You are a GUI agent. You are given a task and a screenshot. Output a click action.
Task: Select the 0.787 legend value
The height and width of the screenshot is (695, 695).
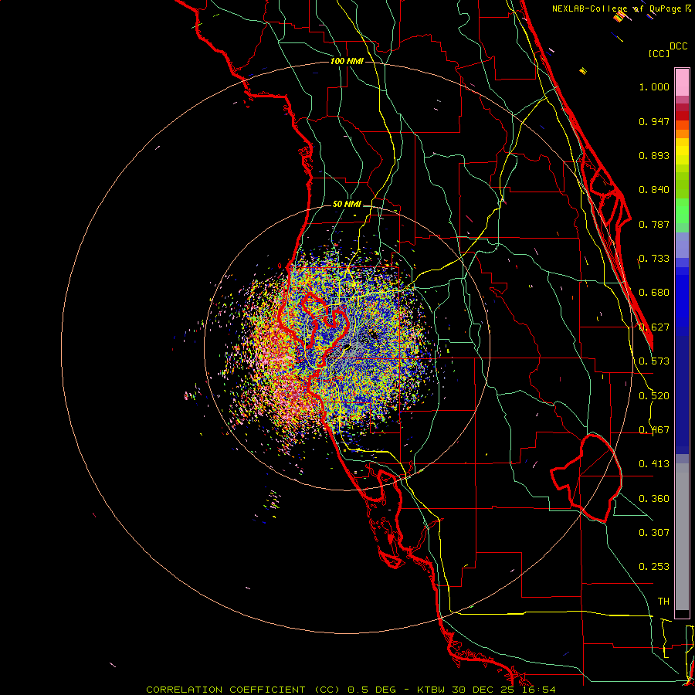pos(654,224)
